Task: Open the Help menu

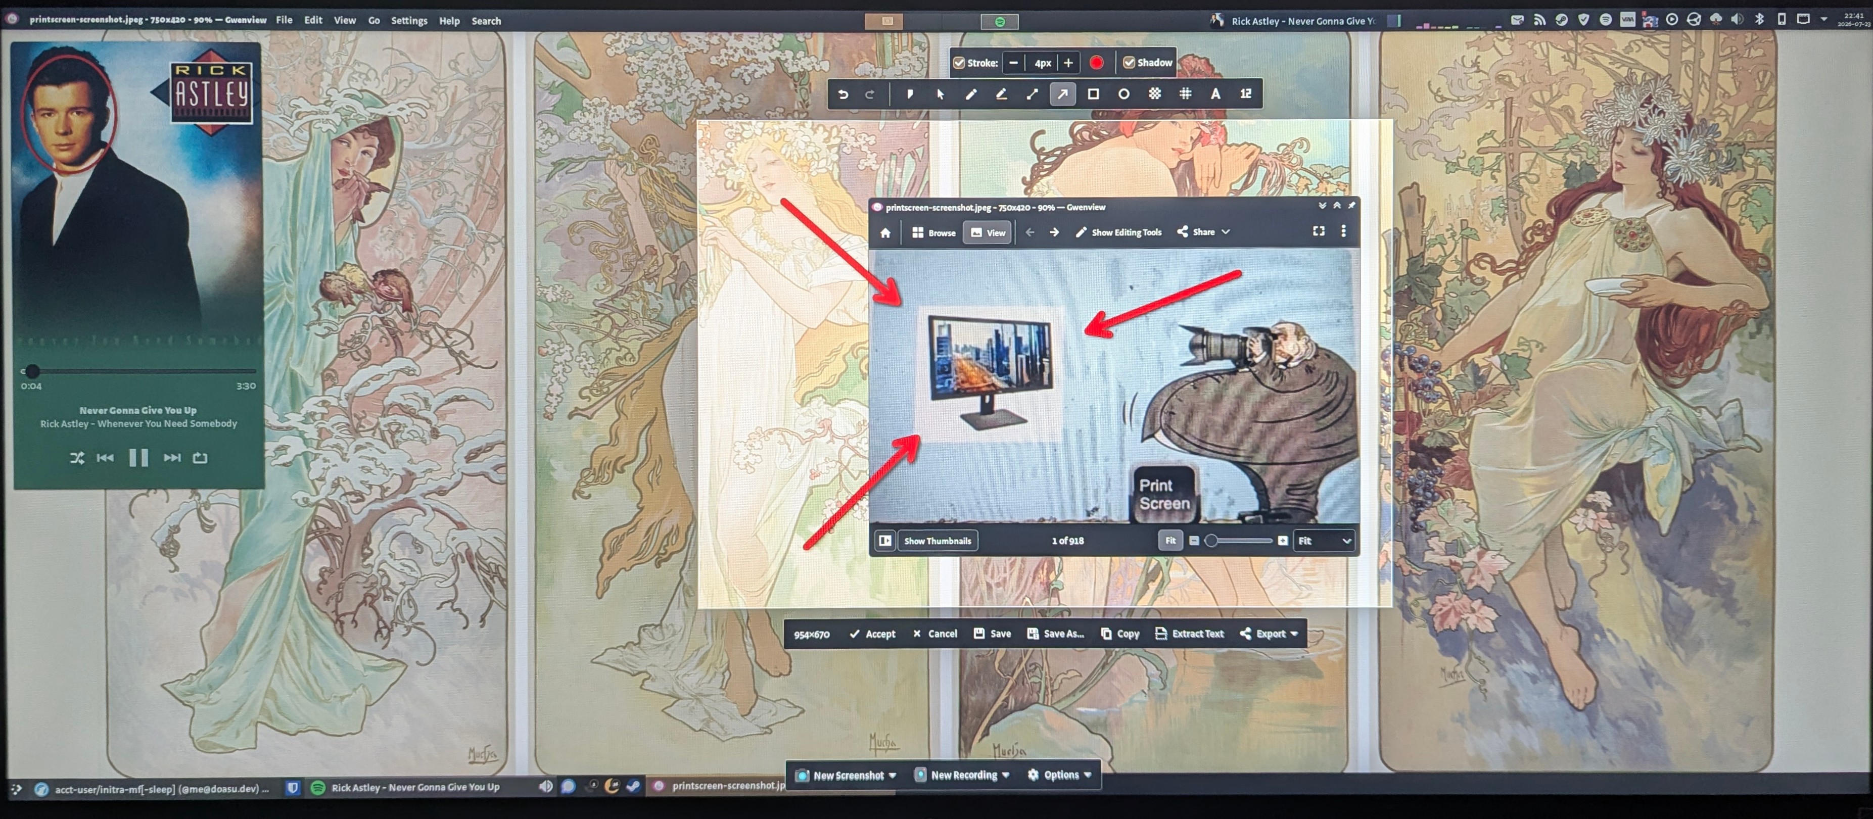Action: click(x=449, y=20)
